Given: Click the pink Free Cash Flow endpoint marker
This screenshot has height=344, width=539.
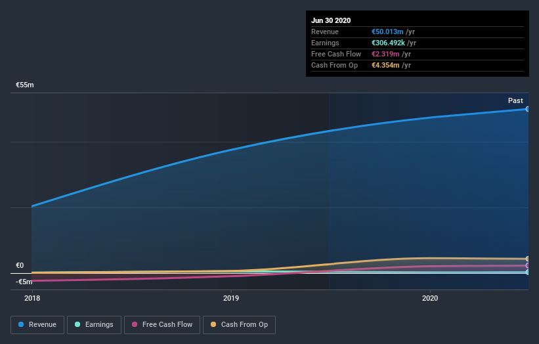Looking at the screenshot, I should pos(527,266).
